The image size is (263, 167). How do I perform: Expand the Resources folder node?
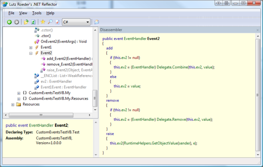[x=13, y=105]
